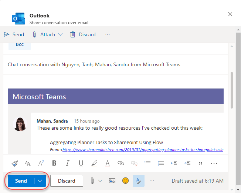Image resolution: width=241 pixels, height=193 pixels.
Task: Apply numbered list formatting
Action: [161, 163]
